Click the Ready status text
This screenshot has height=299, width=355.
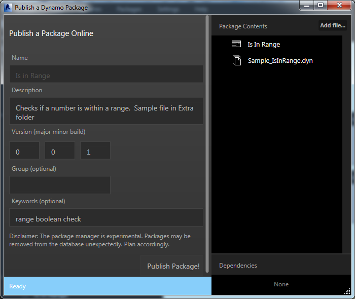[17, 286]
